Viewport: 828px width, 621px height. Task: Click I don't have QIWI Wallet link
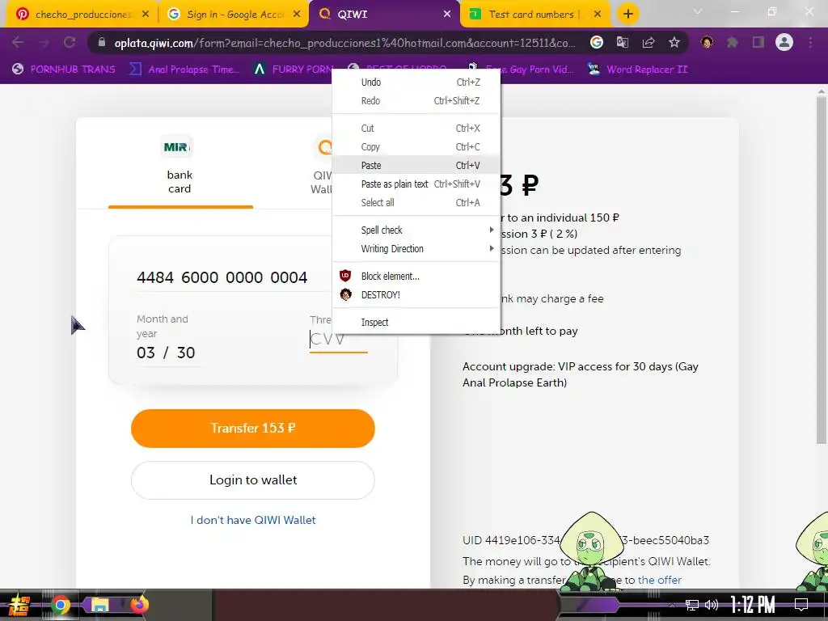(253, 520)
